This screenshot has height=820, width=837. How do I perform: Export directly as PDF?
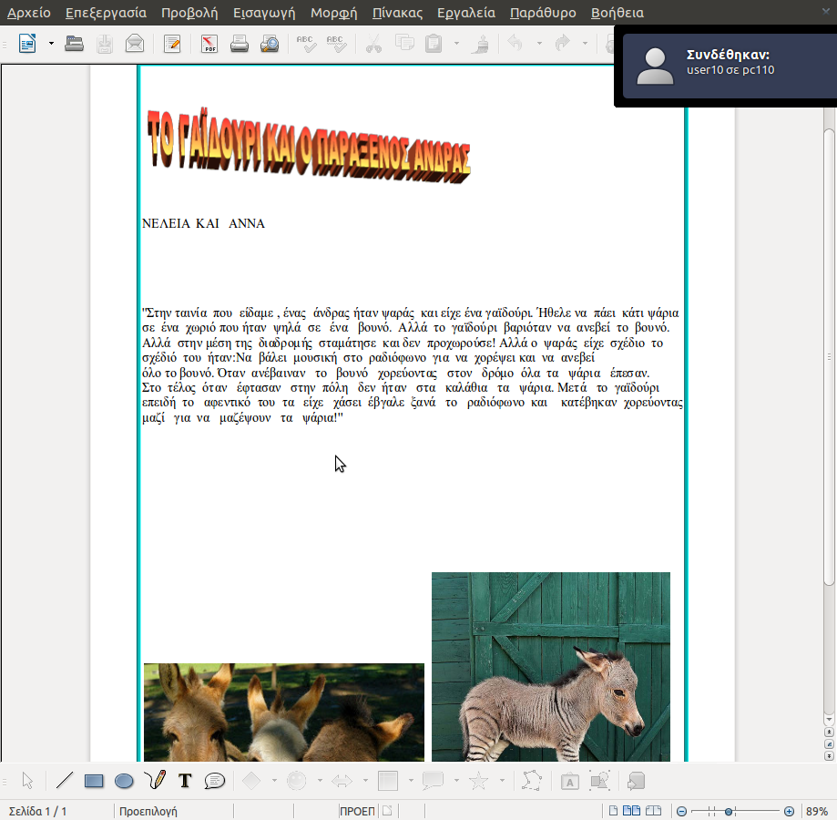pos(209,44)
